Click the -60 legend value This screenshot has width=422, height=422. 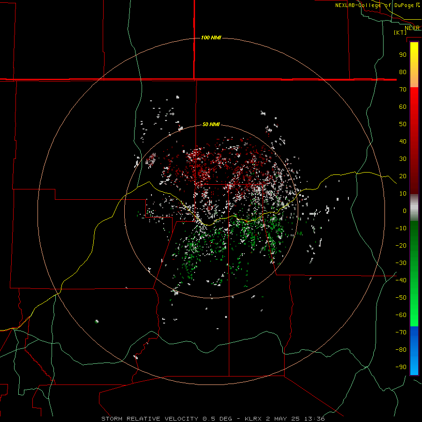(401, 315)
